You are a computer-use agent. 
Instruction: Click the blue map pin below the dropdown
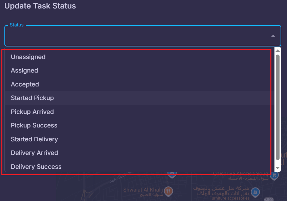172,175
